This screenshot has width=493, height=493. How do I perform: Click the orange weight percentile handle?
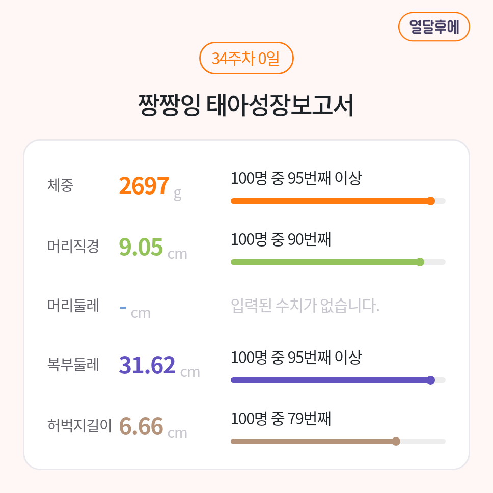[x=431, y=201]
